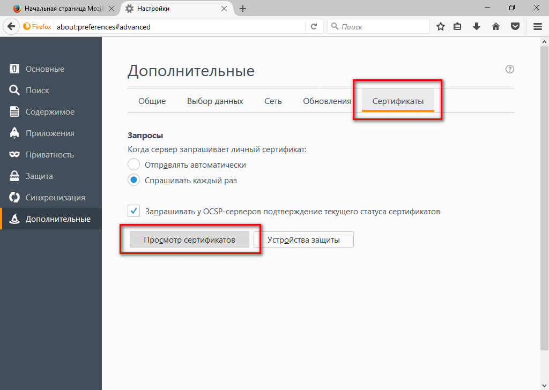Click the browser back arrow button
The width and height of the screenshot is (549, 390).
click(11, 27)
